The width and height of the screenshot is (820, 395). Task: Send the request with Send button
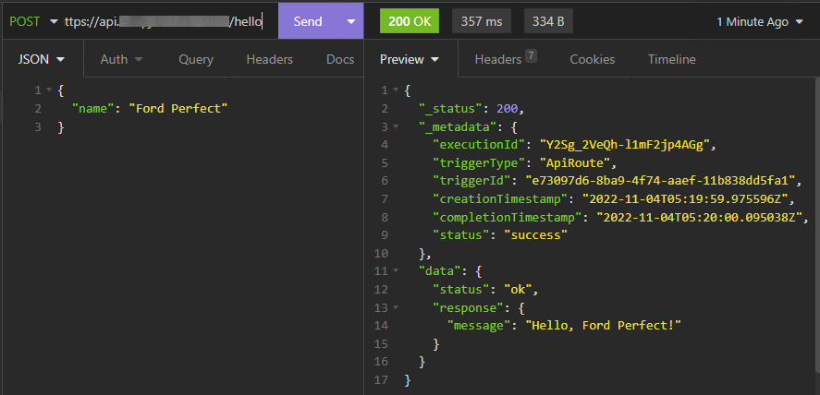pos(307,20)
